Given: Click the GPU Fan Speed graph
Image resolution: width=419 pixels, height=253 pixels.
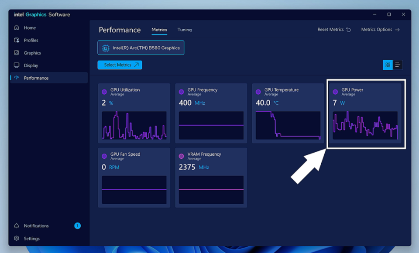Looking at the screenshot, I should click(134, 190).
